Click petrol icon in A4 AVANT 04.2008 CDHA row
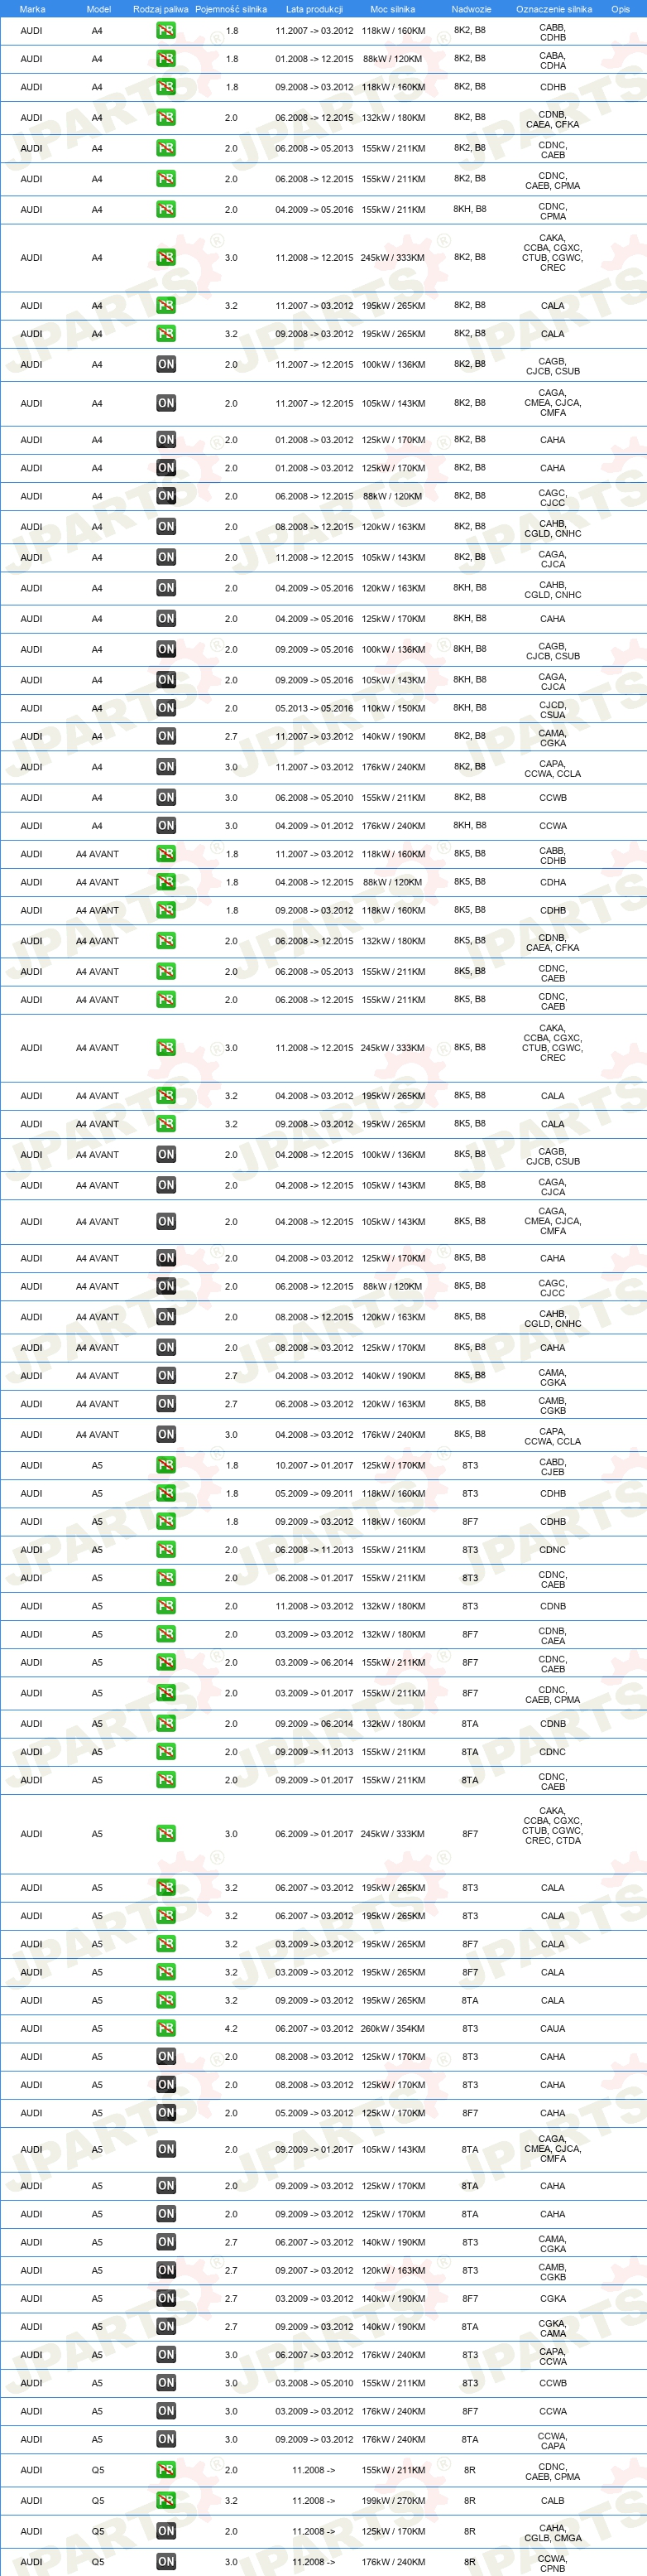Viewport: 647px width, 2576px height. [165, 881]
